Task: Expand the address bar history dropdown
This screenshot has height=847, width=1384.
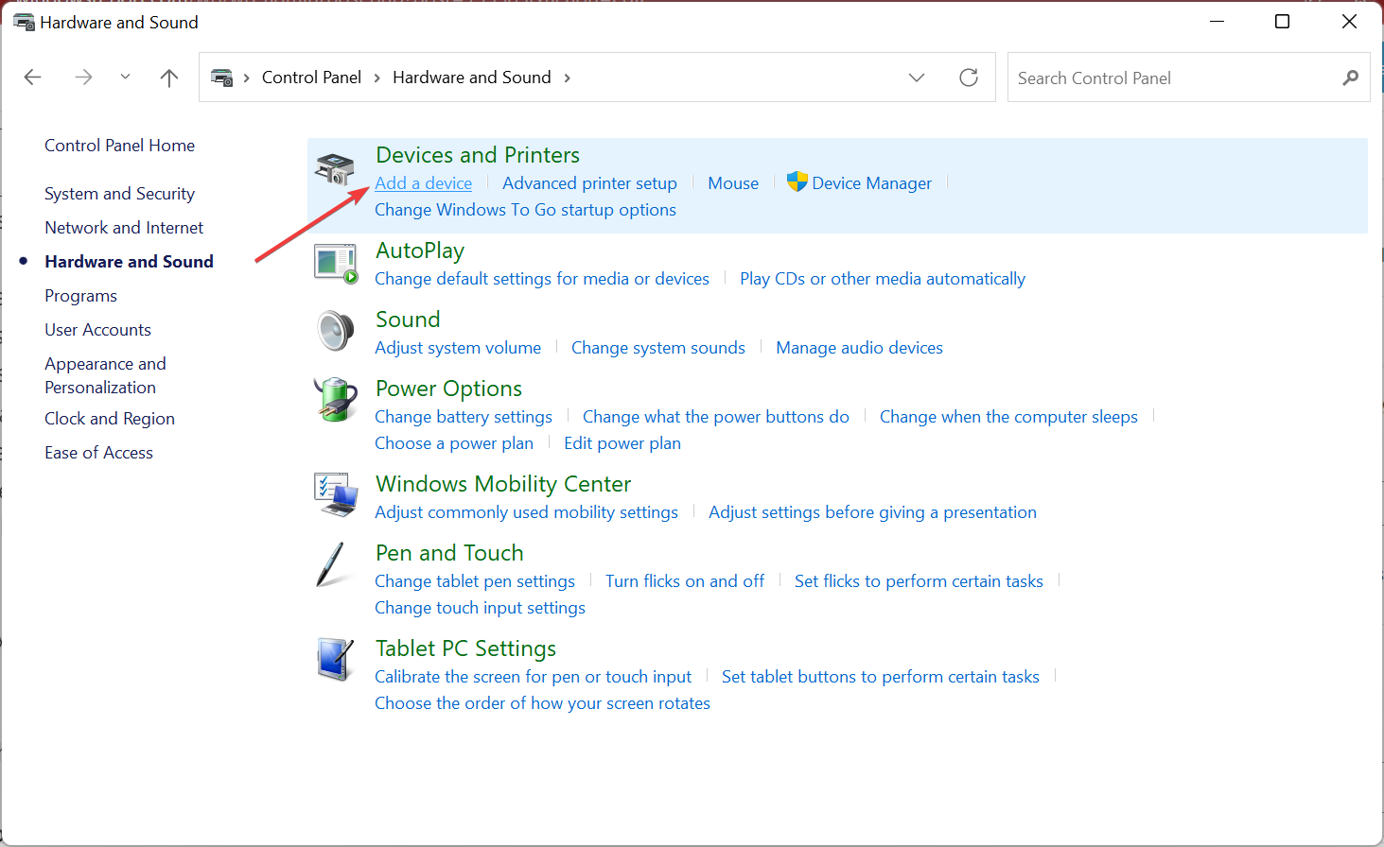Action: [x=917, y=78]
